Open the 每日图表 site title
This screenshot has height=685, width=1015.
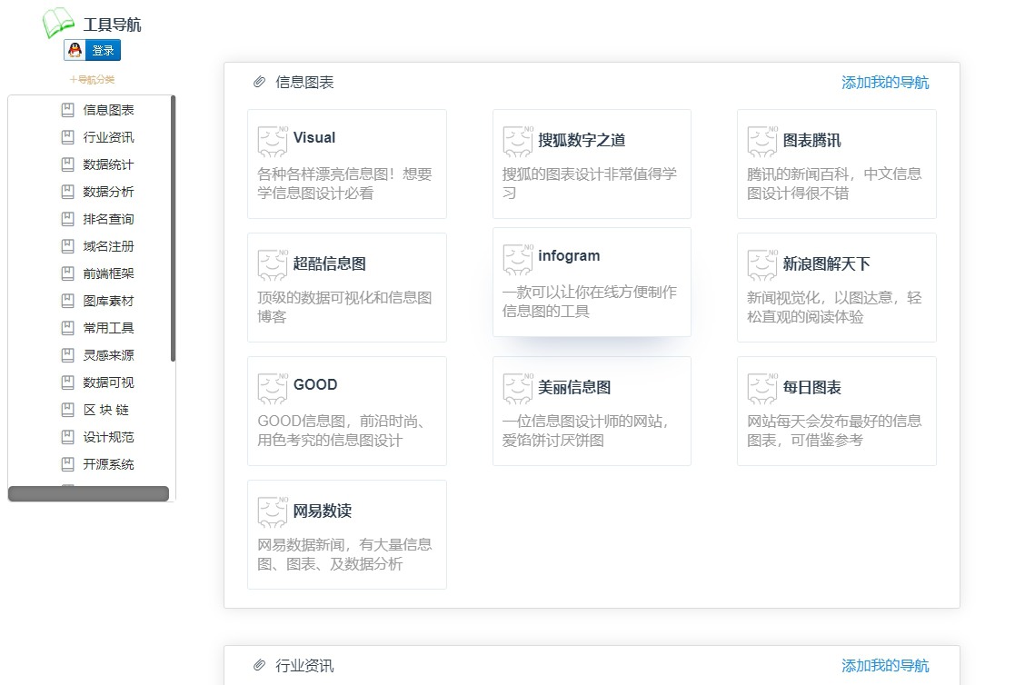click(811, 387)
